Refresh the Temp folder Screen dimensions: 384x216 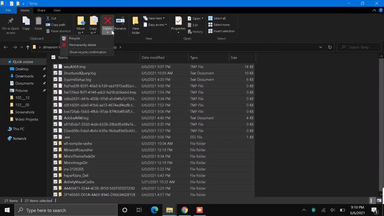click(x=330, y=47)
